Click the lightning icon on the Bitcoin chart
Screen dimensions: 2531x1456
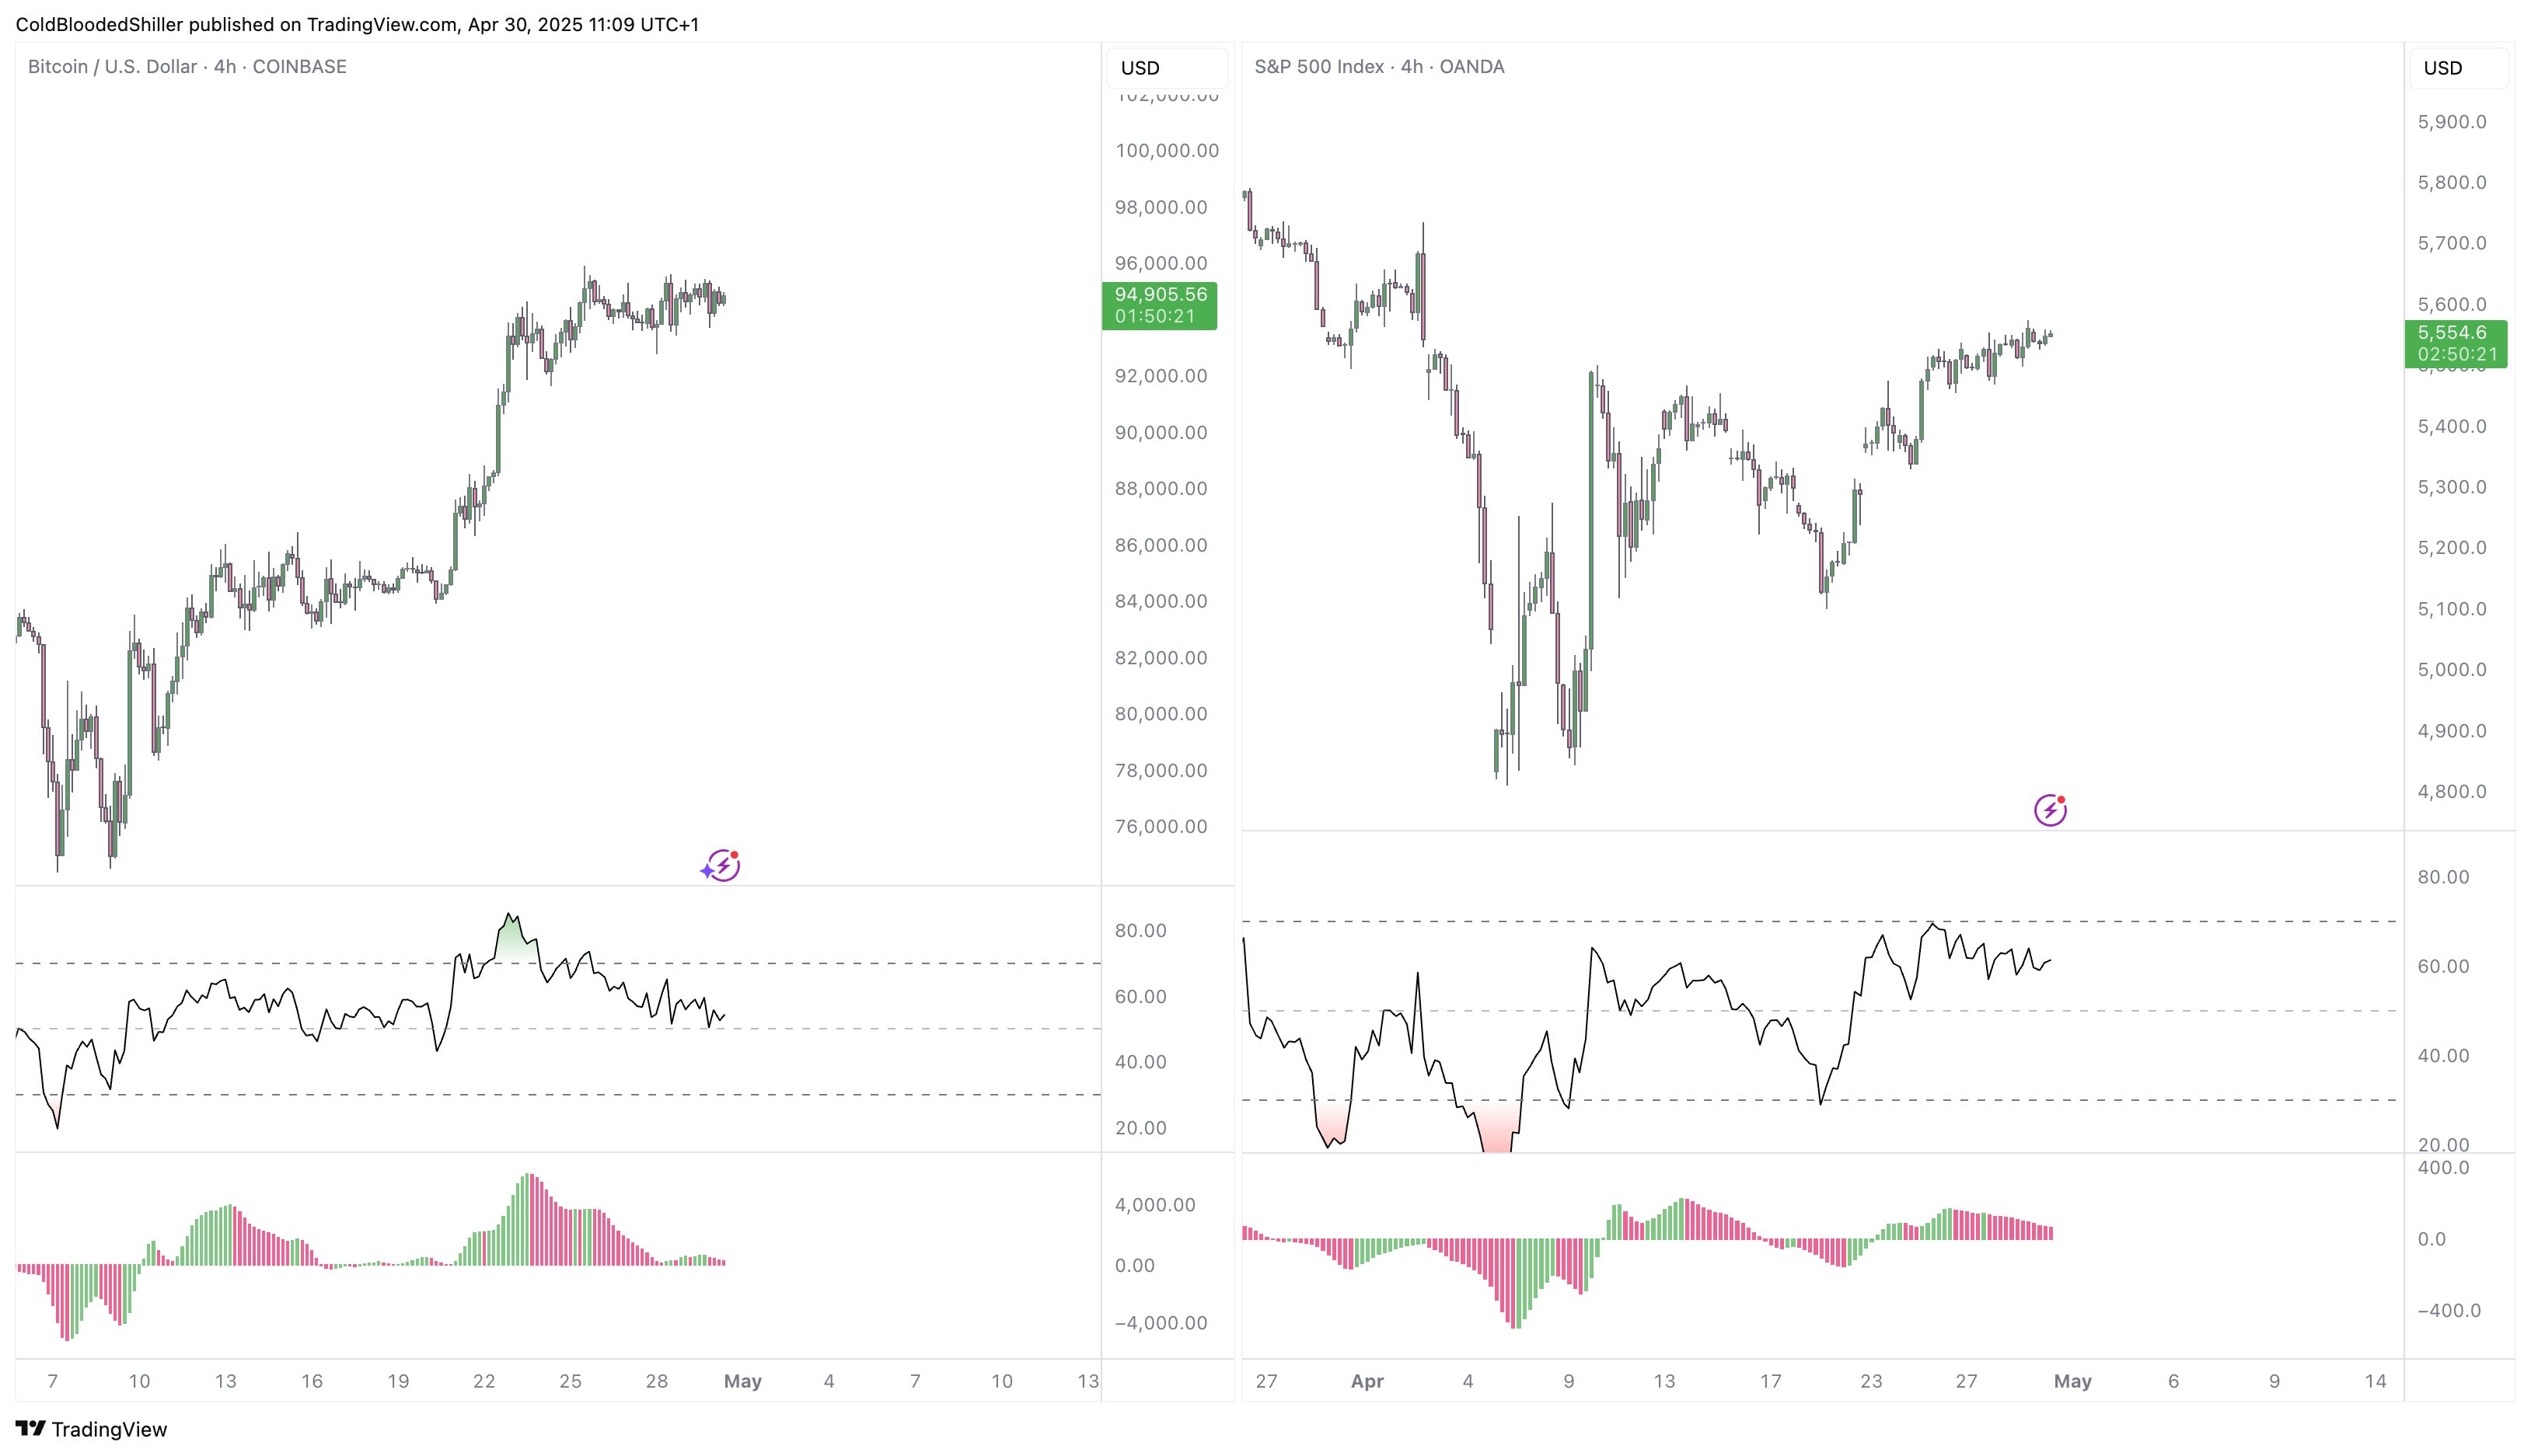tap(724, 865)
